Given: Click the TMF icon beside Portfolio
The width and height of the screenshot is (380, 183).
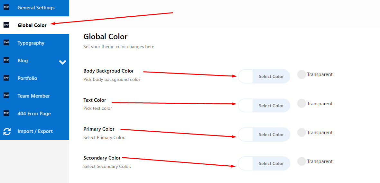Looking at the screenshot, I should [x=6, y=78].
